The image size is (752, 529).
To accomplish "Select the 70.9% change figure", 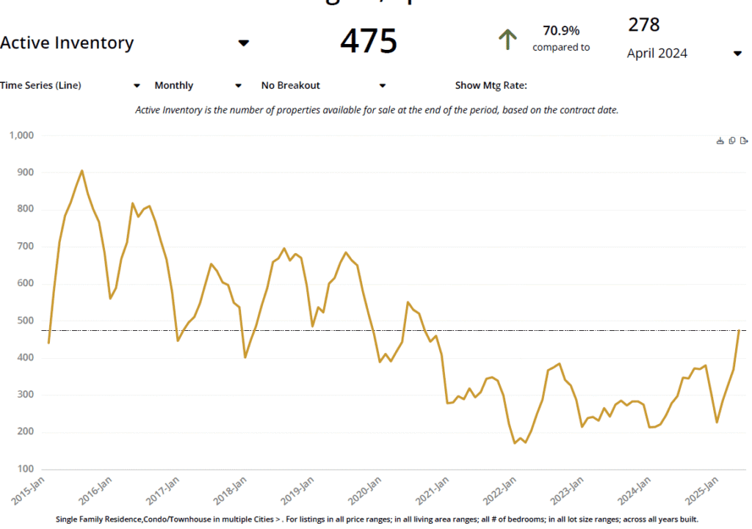I will pyautogui.click(x=561, y=31).
